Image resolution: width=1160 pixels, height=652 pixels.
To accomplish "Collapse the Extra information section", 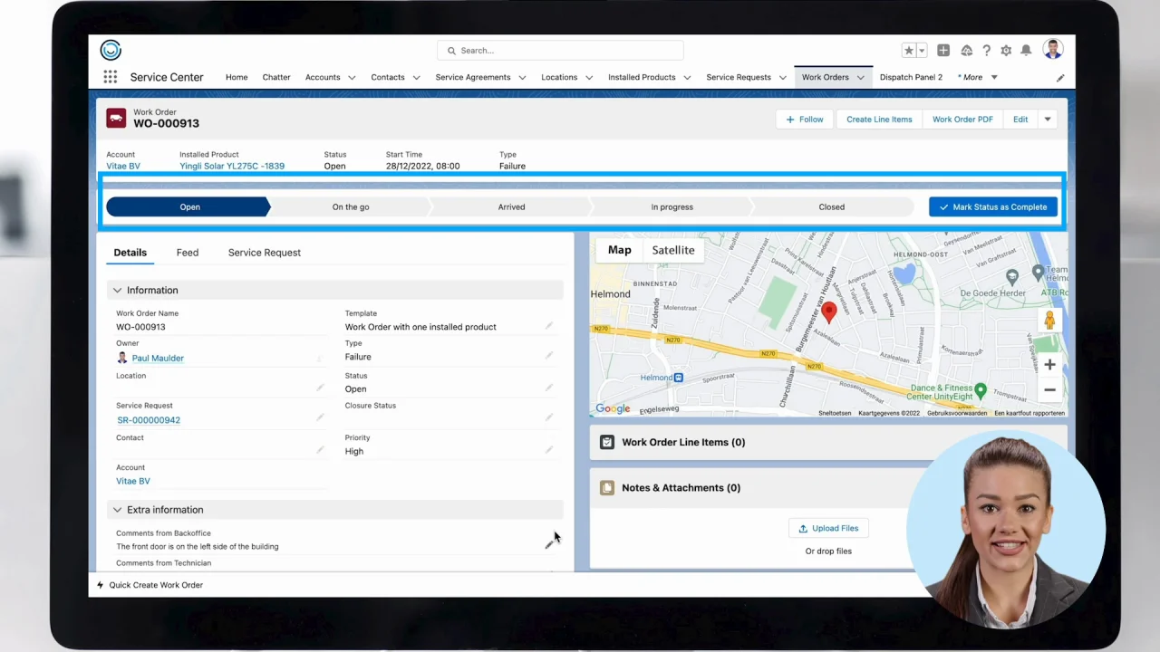I will [117, 510].
